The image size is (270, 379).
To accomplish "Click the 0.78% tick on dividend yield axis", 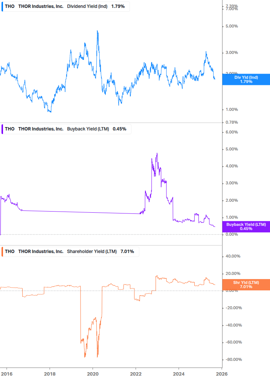I will (232, 122).
